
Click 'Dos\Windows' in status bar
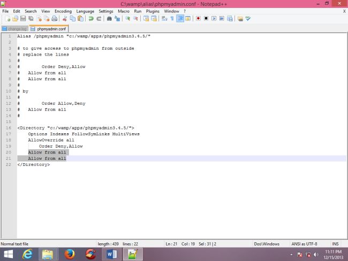267,244
